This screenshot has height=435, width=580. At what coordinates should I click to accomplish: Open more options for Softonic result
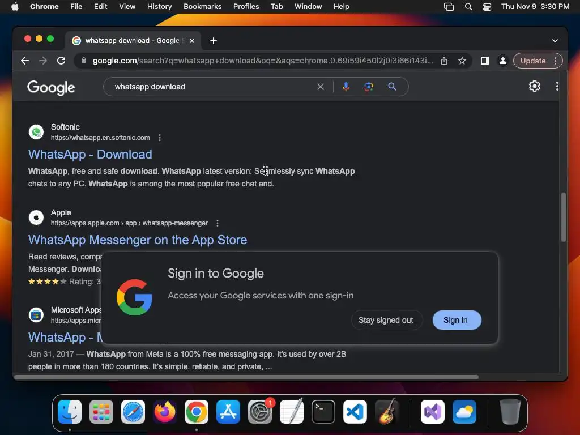click(159, 138)
